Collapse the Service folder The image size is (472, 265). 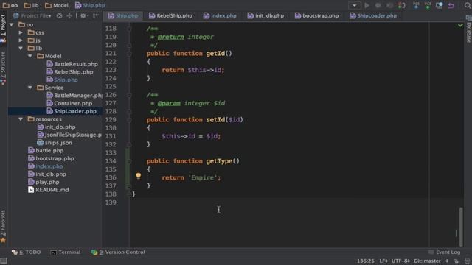tap(30, 88)
